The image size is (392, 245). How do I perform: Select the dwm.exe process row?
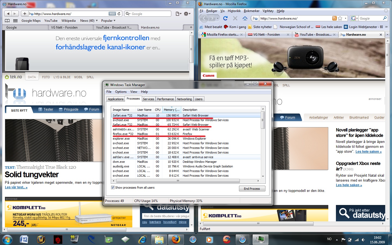tap(186, 162)
